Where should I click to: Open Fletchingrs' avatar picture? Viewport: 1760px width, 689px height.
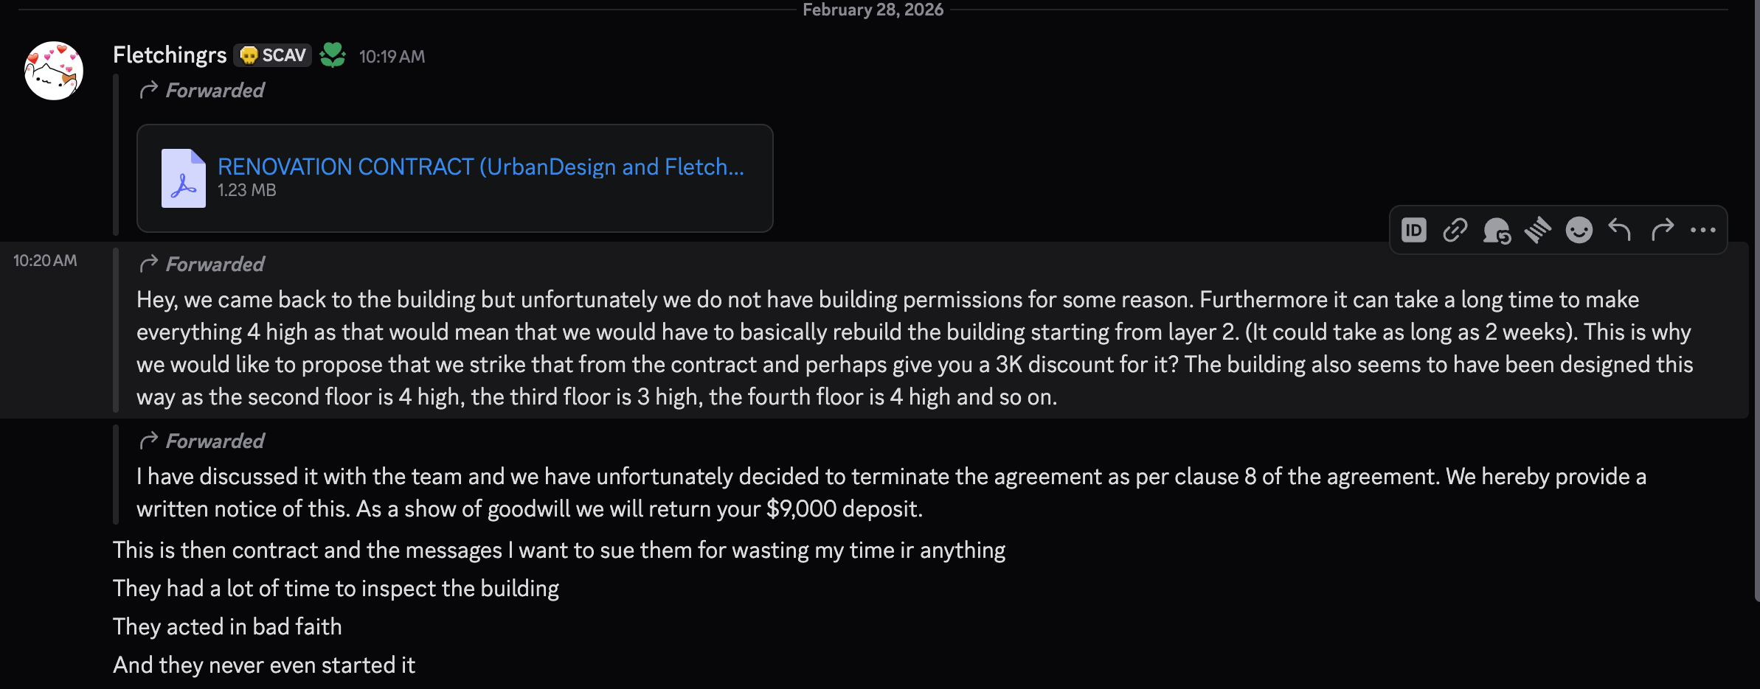click(x=54, y=70)
